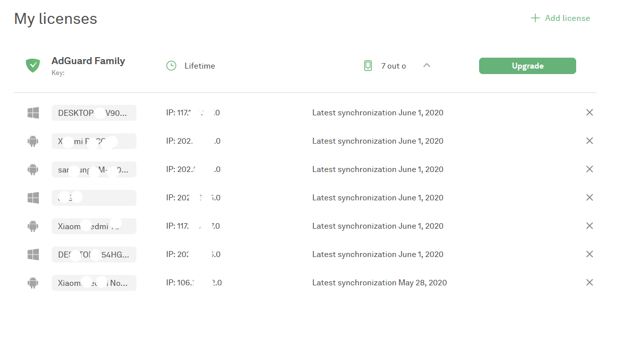Click the Android icon beside Xiaomi Redmi device
This screenshot has height=343, width=620.
pyautogui.click(x=33, y=226)
